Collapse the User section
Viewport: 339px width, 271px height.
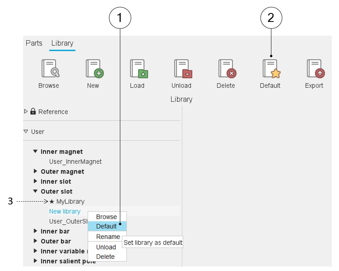coord(26,131)
